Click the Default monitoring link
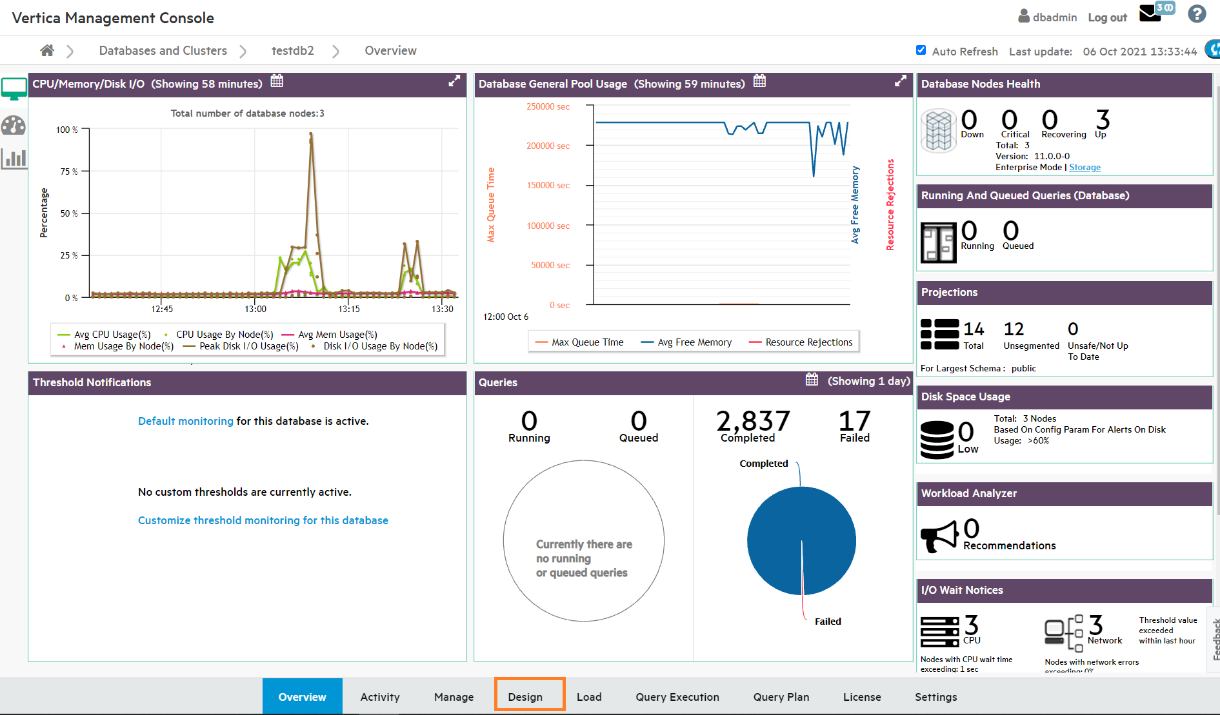Image resolution: width=1220 pixels, height=715 pixels. 186,421
